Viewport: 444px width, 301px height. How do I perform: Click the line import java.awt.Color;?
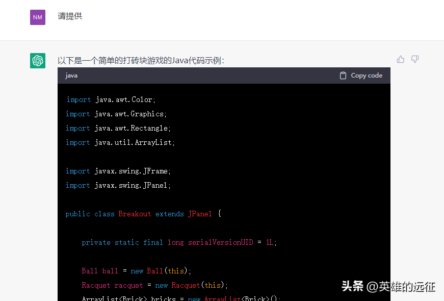click(111, 100)
